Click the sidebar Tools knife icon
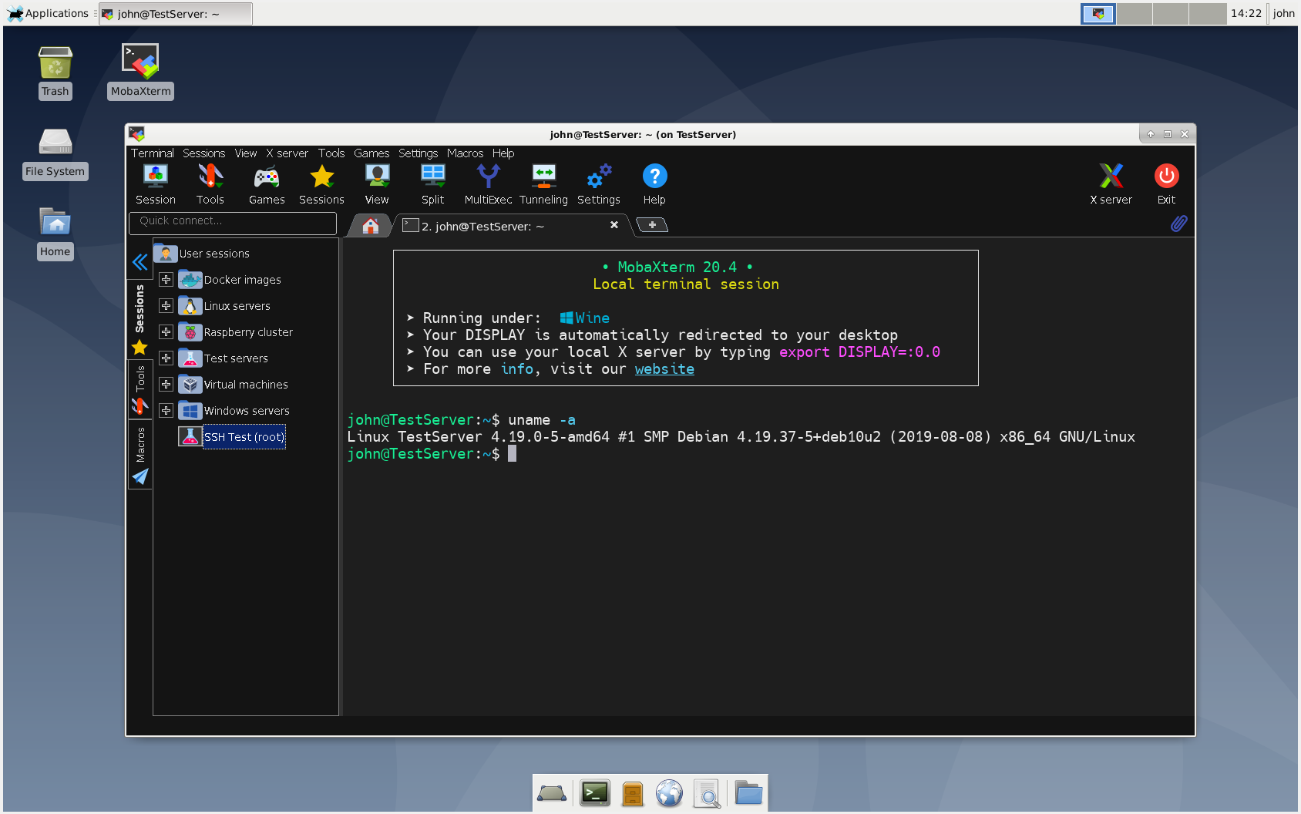1301x814 pixels. click(140, 406)
